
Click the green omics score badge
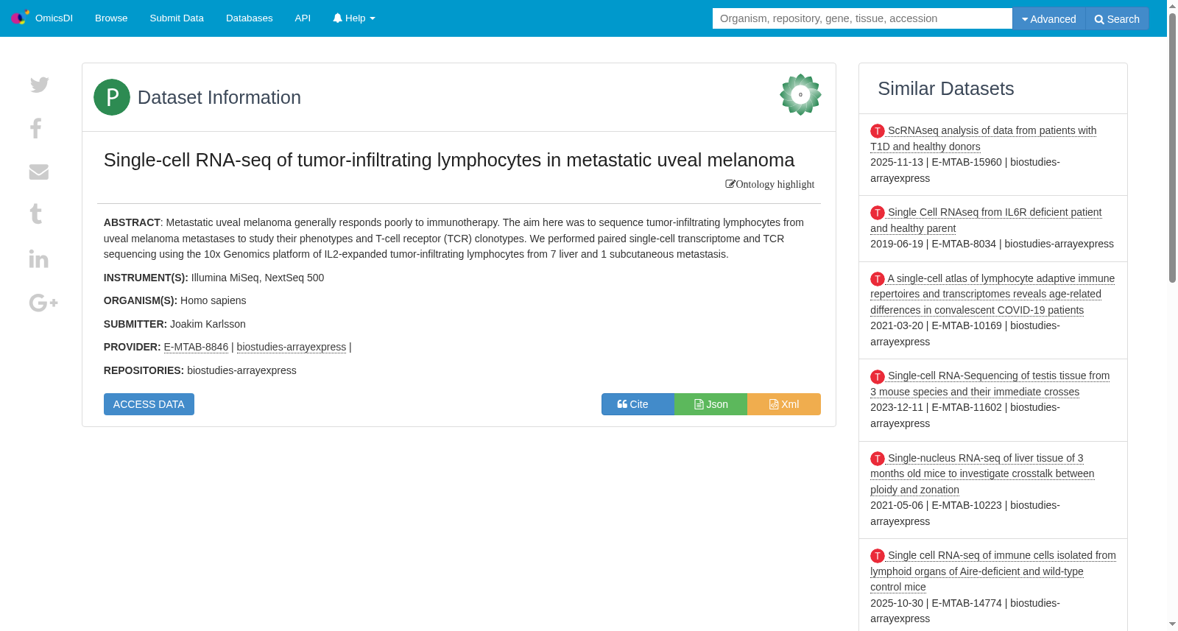[x=800, y=94]
